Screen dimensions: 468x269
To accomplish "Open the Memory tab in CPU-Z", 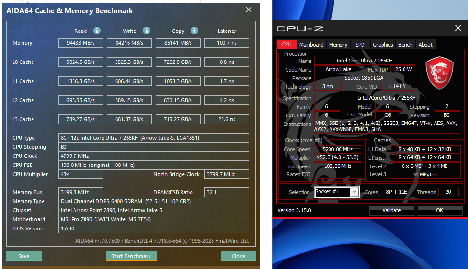I will (338, 45).
